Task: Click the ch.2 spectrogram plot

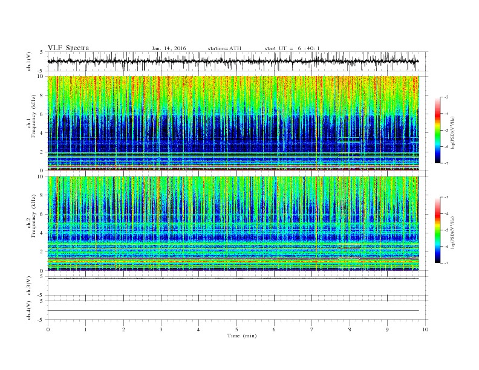Action: [233, 224]
